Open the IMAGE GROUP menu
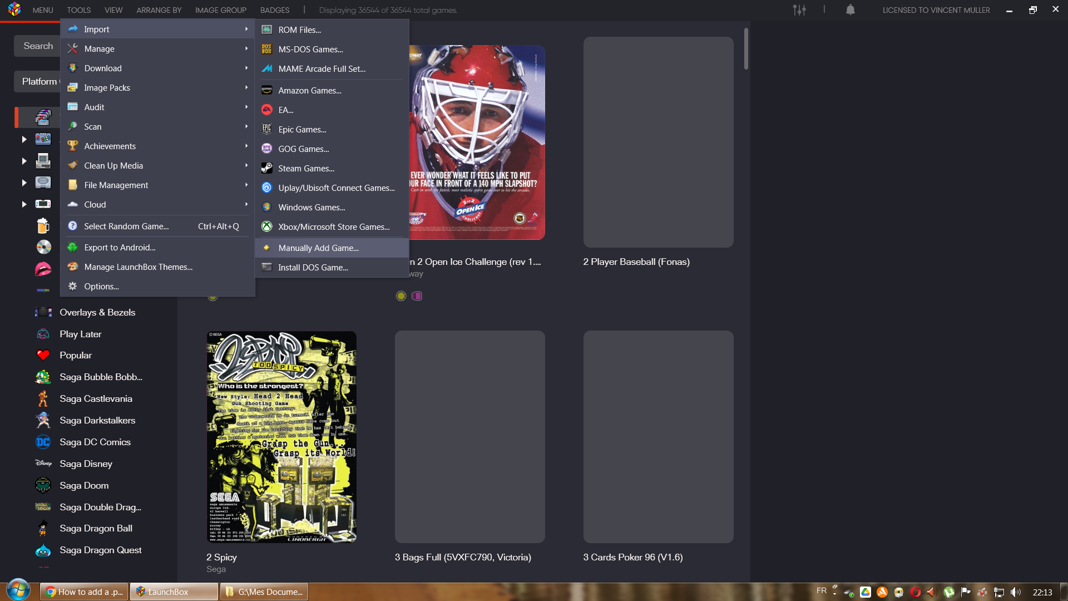 [221, 10]
